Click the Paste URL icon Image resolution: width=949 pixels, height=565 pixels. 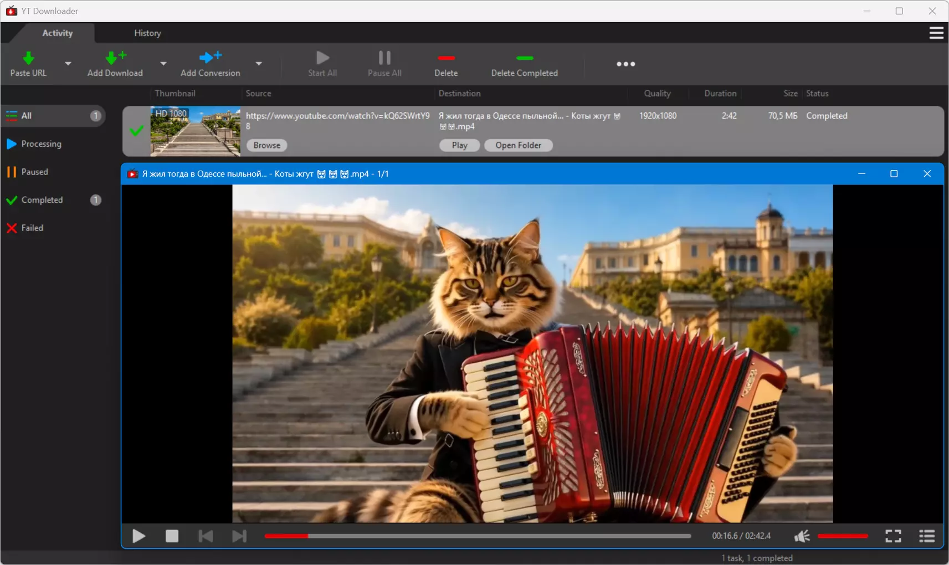28,58
